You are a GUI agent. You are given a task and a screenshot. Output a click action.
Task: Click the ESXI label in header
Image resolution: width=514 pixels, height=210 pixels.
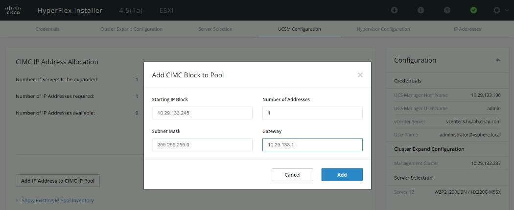pyautogui.click(x=166, y=10)
